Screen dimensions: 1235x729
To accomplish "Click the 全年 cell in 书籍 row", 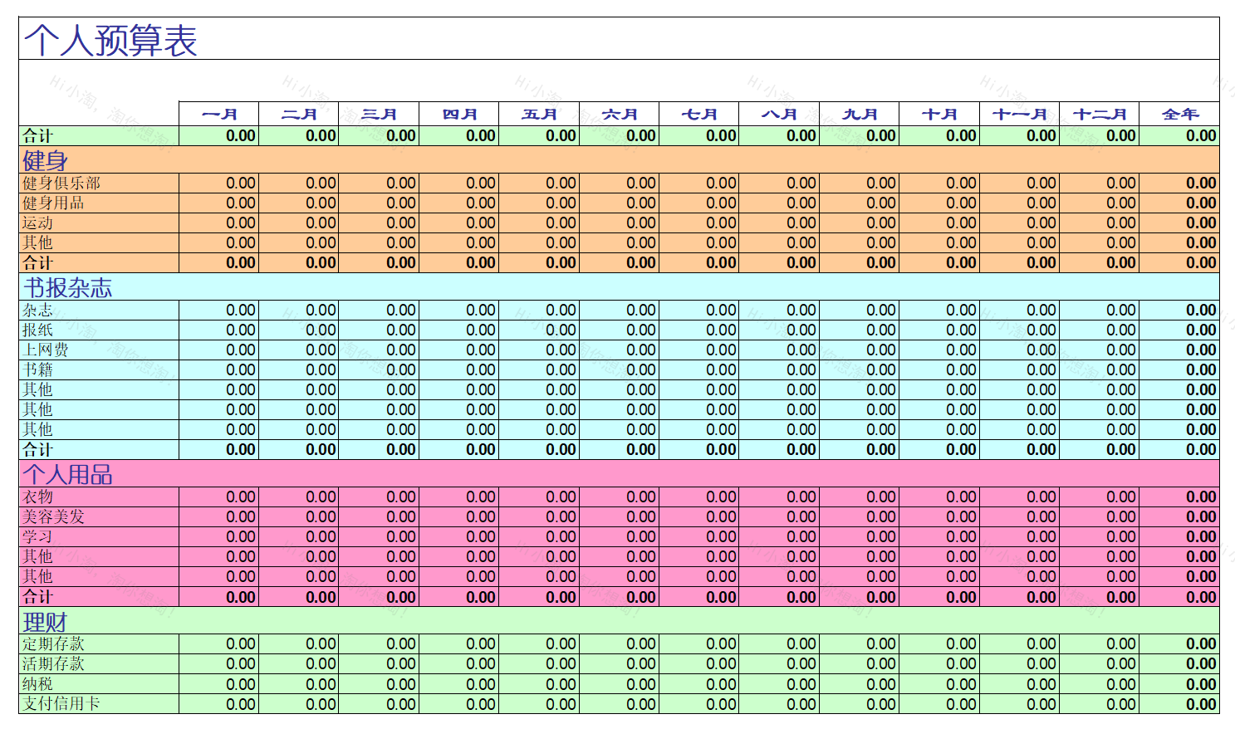I will tap(1179, 369).
